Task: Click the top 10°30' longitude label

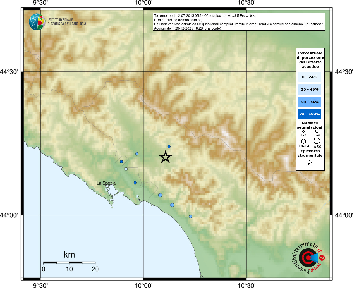Action: tap(246, 3)
